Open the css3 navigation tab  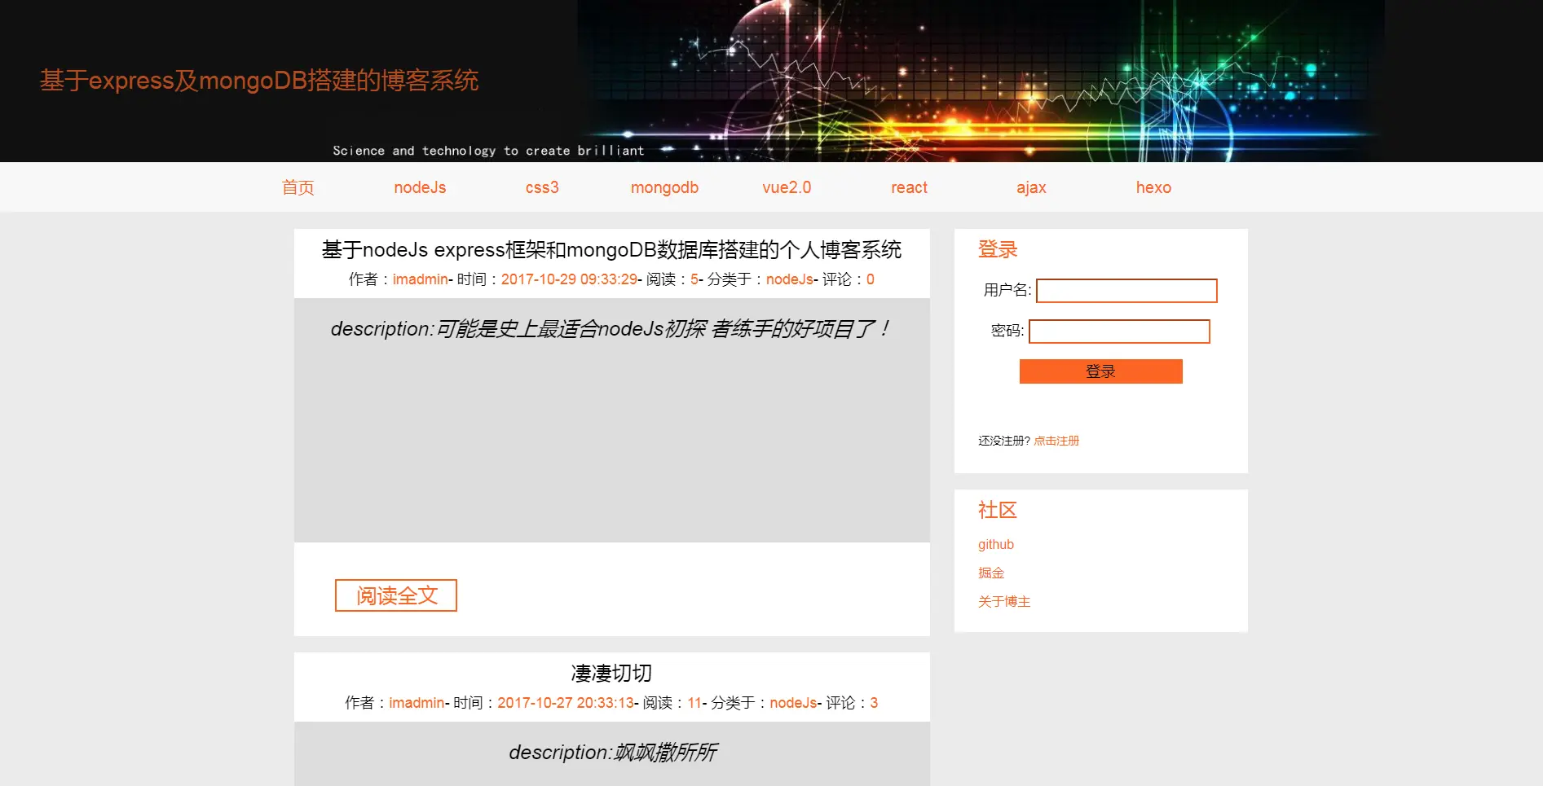541,187
